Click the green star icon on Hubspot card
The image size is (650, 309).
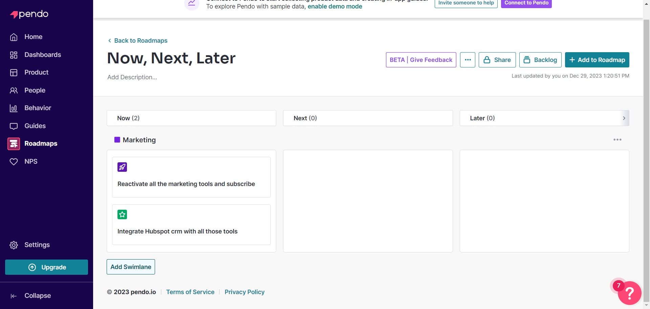[x=122, y=214]
